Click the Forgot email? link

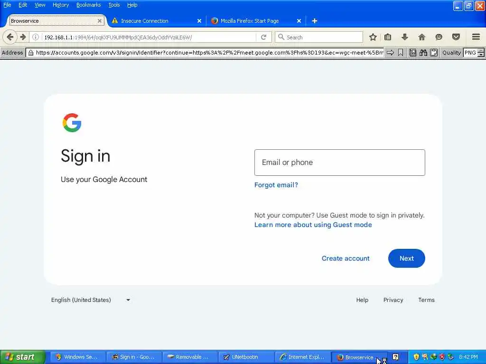click(x=276, y=185)
